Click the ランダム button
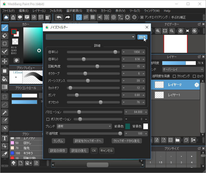 coord(58,141)
